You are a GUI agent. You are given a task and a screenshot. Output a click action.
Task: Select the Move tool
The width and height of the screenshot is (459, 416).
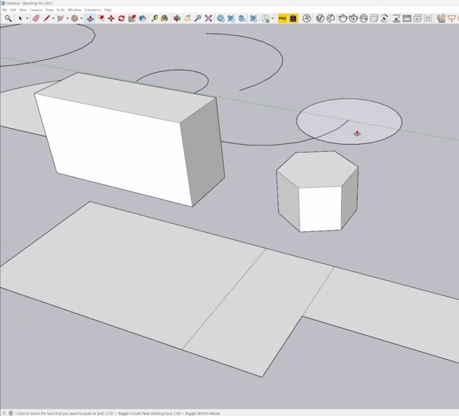click(x=111, y=18)
